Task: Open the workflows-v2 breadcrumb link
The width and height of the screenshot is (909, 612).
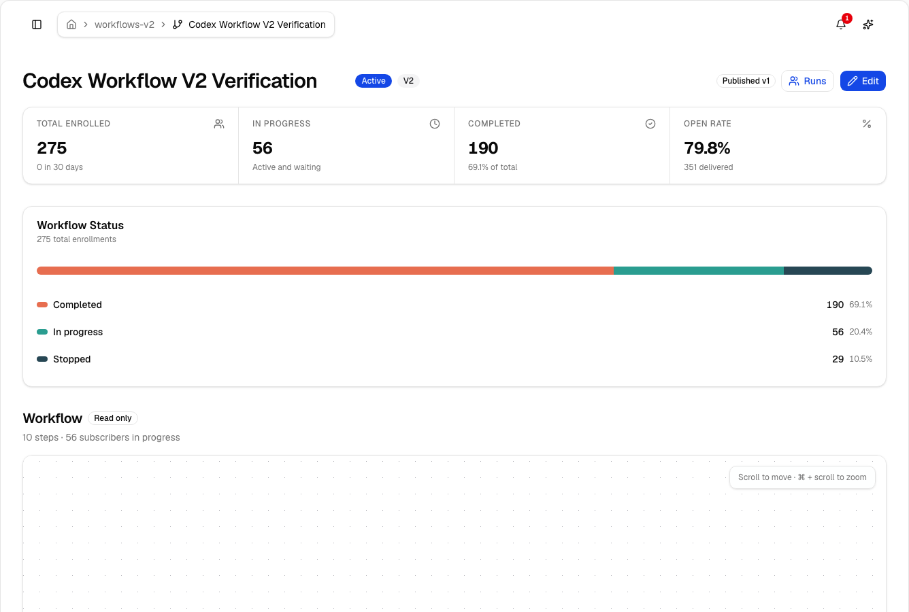Action: click(x=125, y=24)
